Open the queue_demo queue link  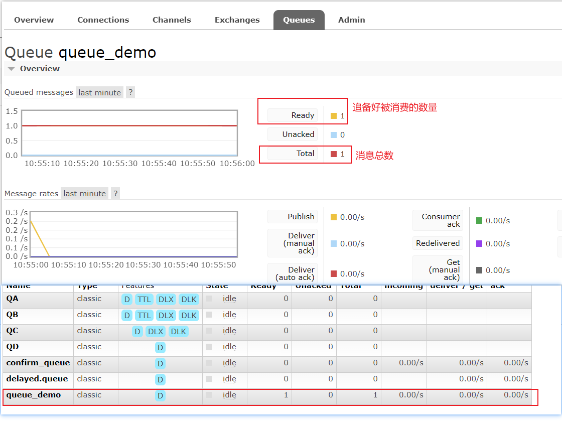click(x=33, y=395)
